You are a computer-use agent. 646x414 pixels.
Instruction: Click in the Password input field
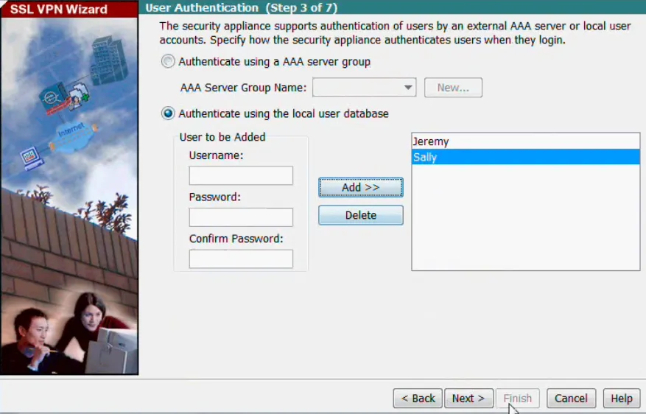point(241,217)
